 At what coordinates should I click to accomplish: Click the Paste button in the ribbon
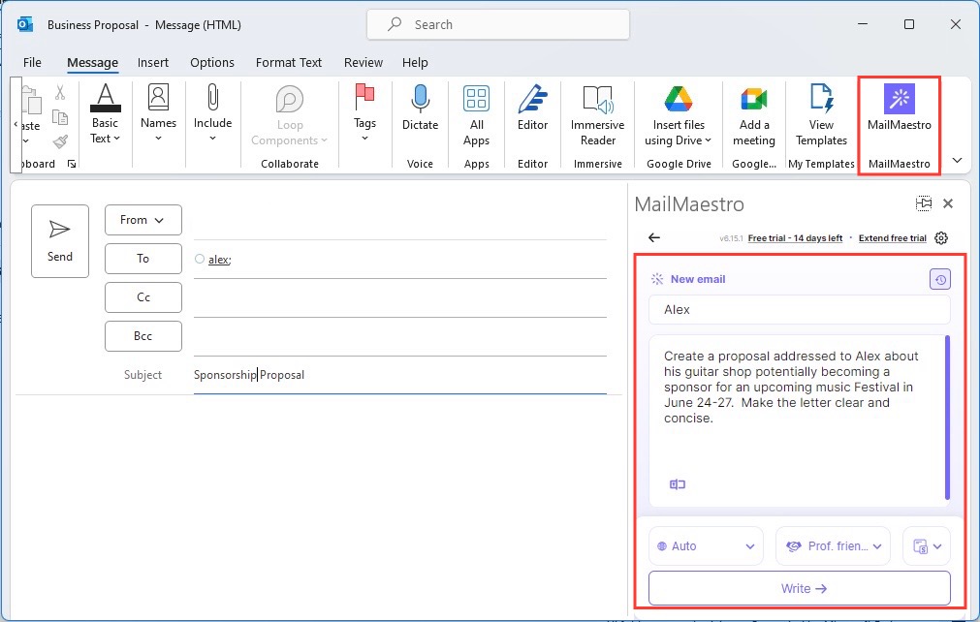[x=29, y=115]
